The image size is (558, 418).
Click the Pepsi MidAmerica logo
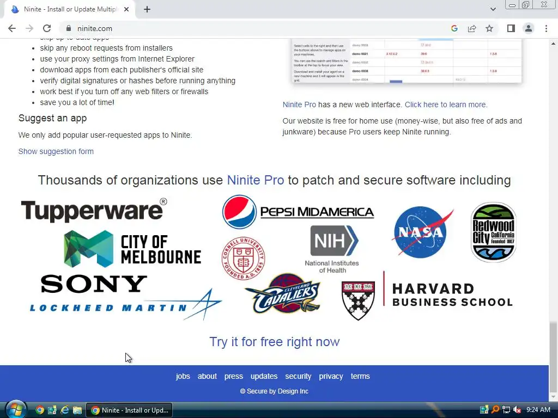pyautogui.click(x=298, y=212)
